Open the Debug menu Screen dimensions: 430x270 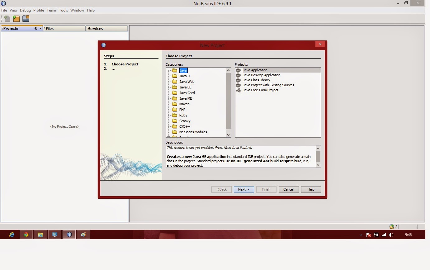[x=25, y=10]
